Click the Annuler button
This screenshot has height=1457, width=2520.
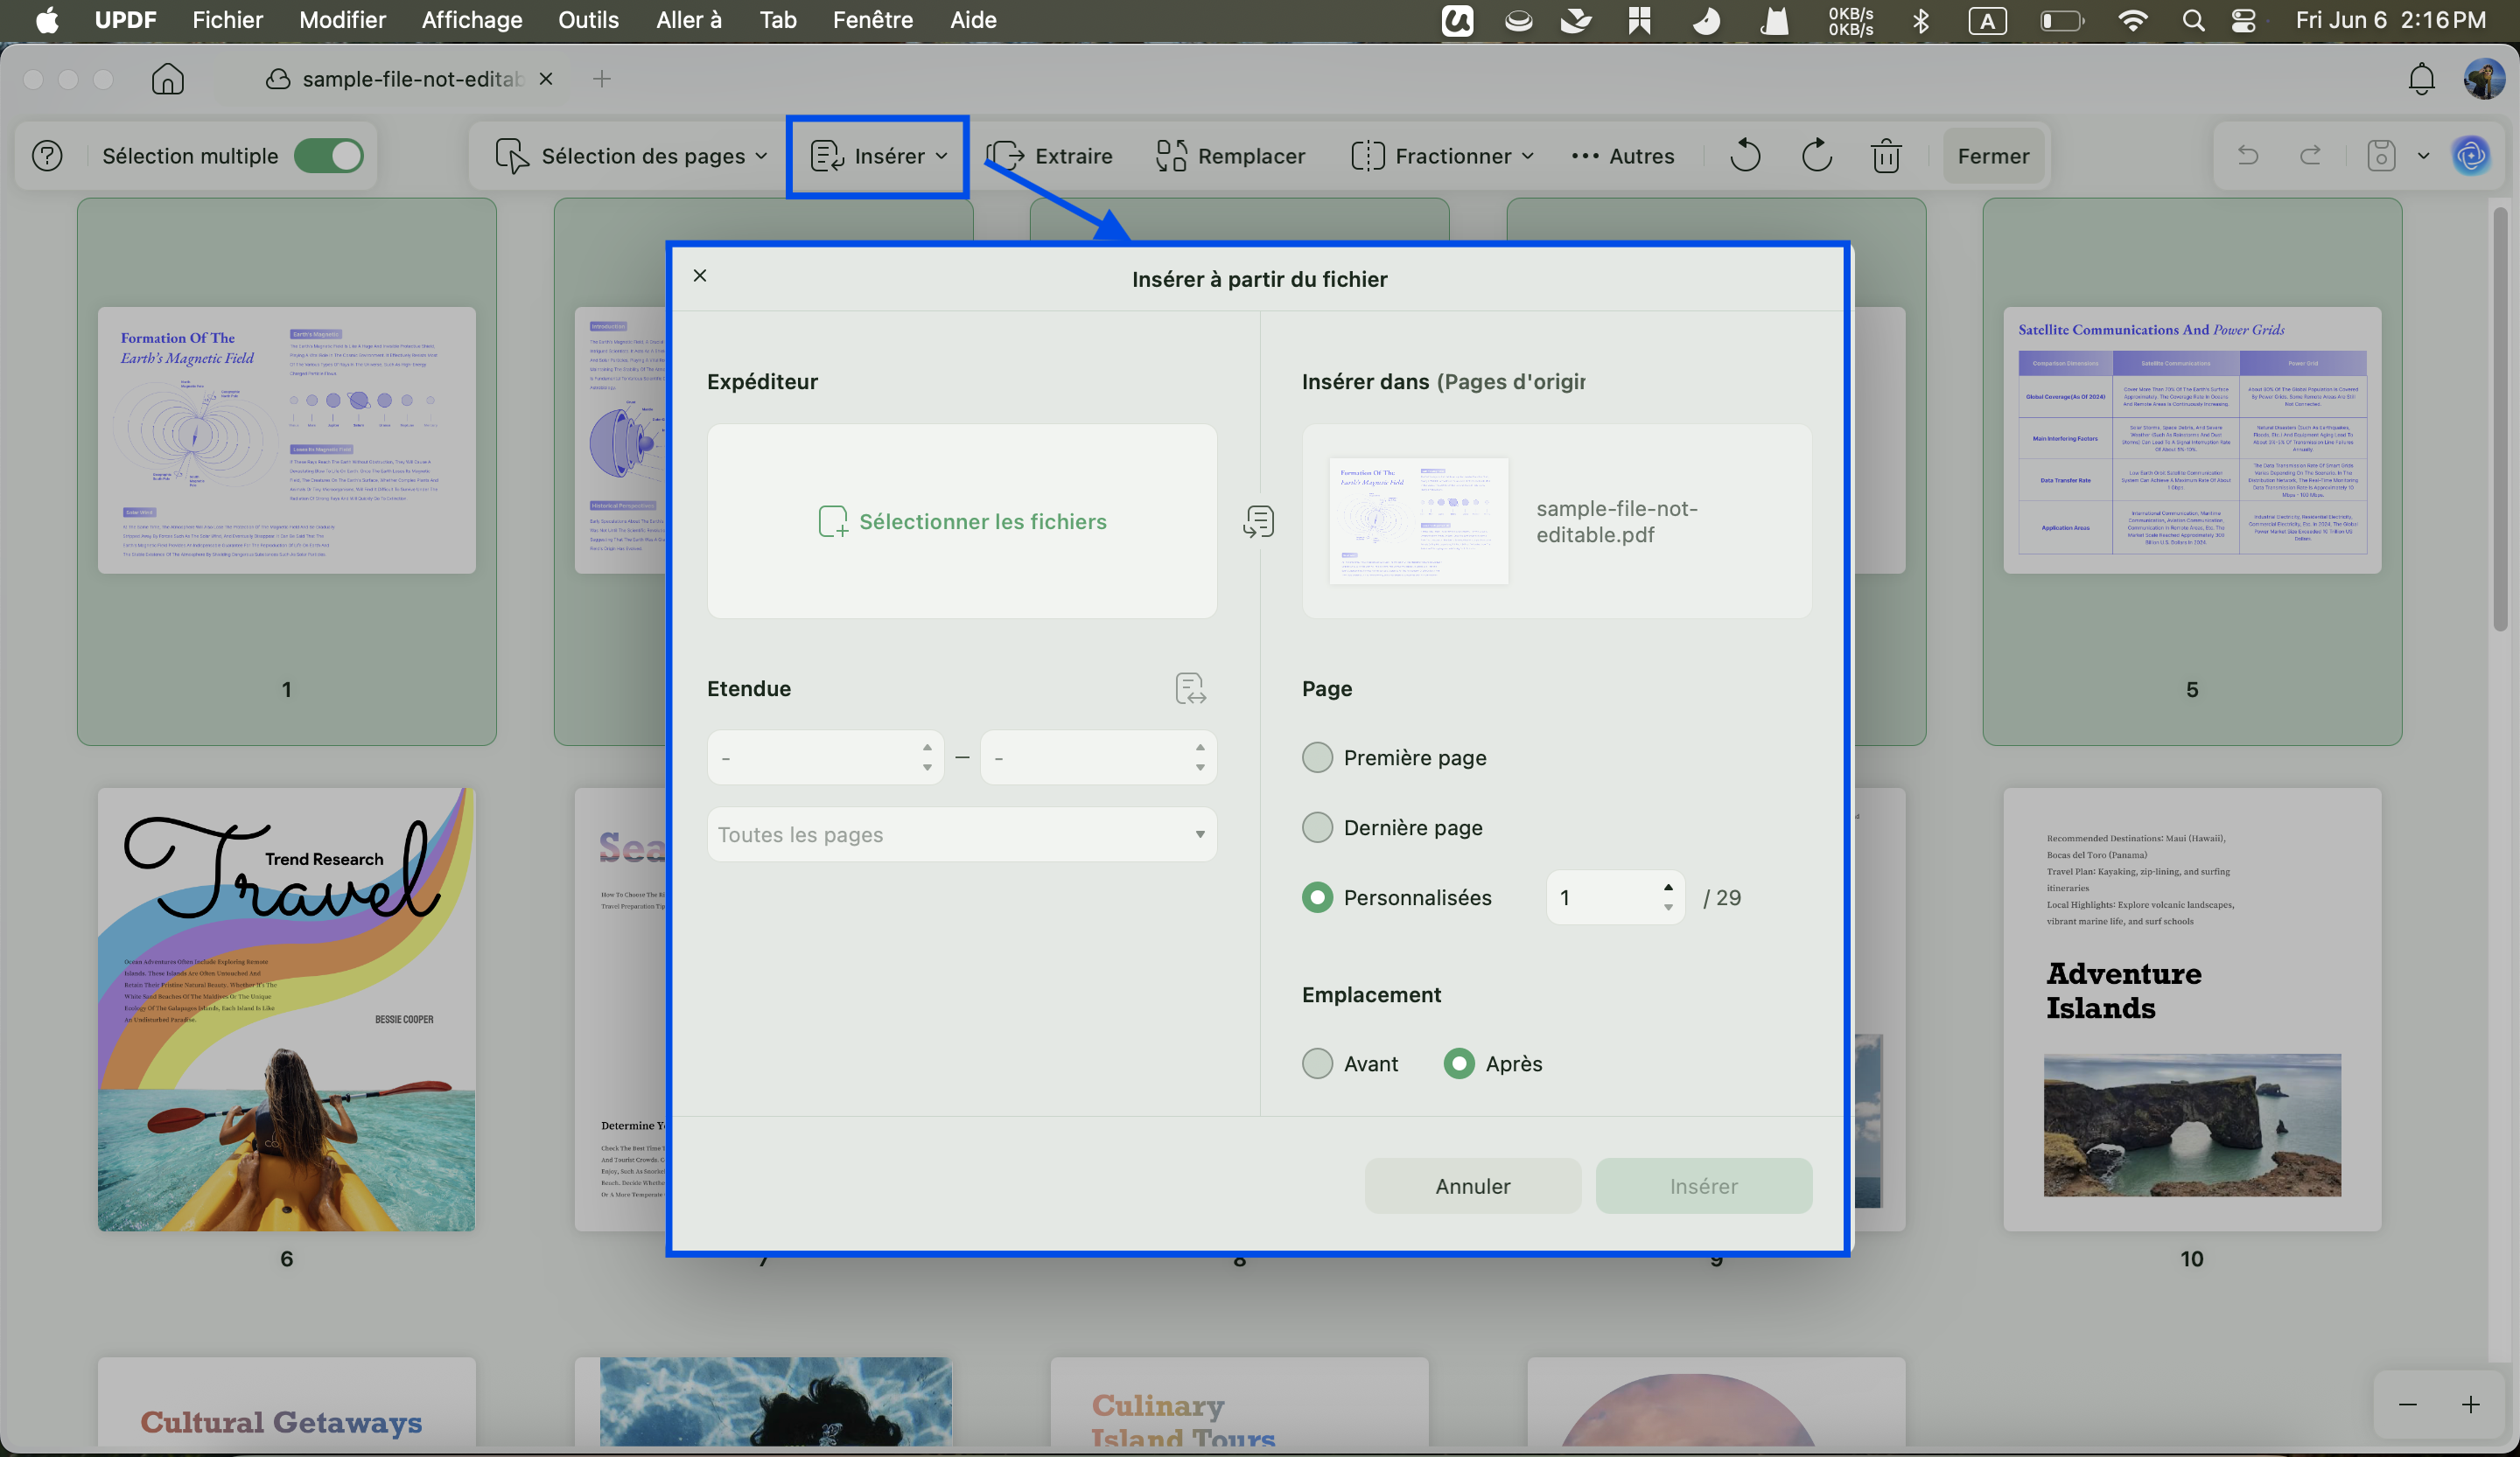1473,1186
